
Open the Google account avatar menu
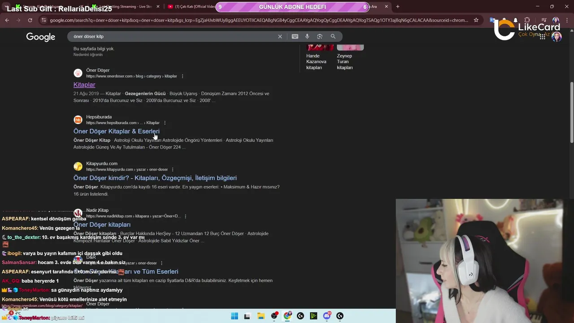point(557,37)
